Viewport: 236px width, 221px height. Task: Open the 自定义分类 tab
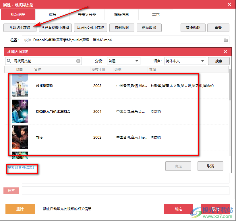(x=87, y=15)
